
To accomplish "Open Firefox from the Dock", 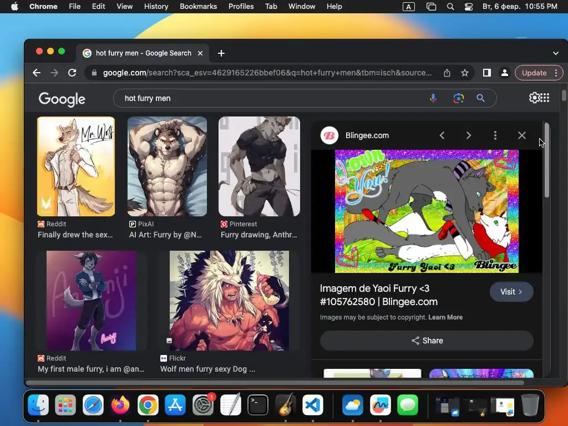I will tap(120, 404).
